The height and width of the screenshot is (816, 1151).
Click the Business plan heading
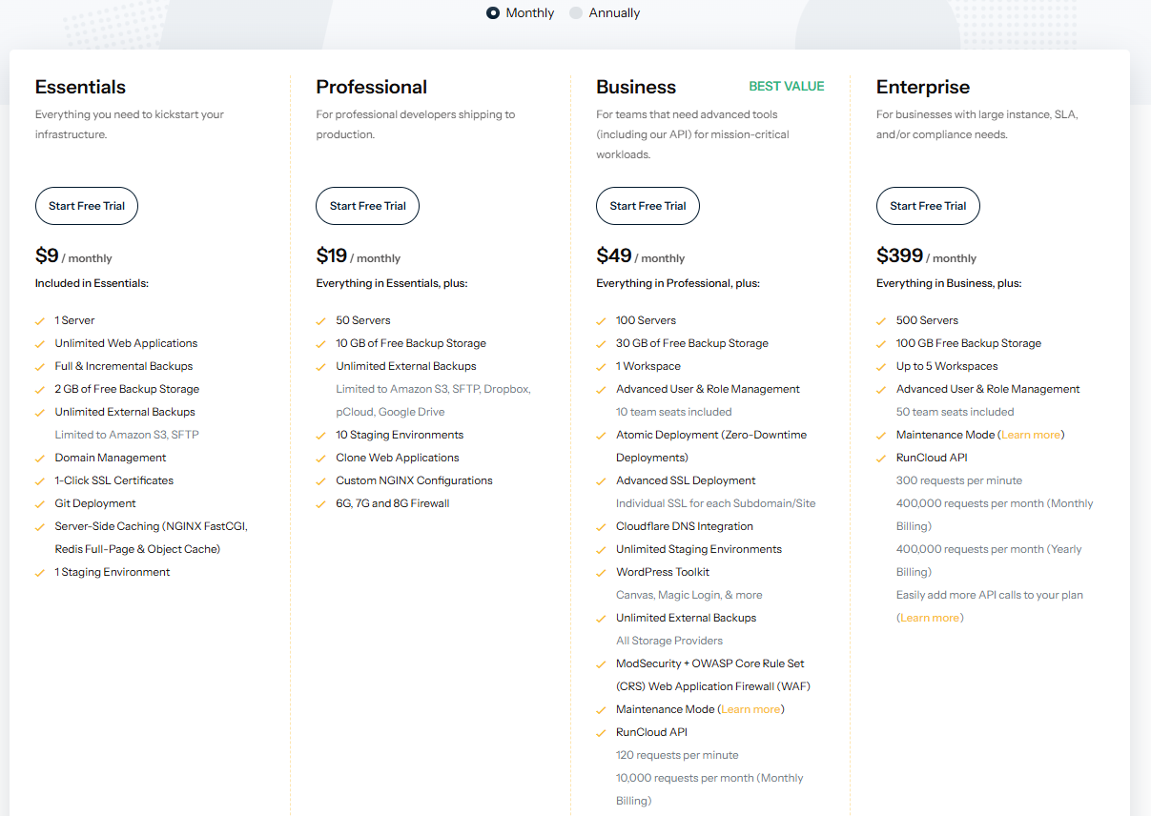coord(636,87)
